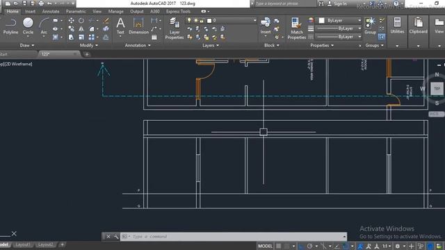445x250 pixels.
Task: Launch Match Properties tool
Action: click(x=297, y=28)
